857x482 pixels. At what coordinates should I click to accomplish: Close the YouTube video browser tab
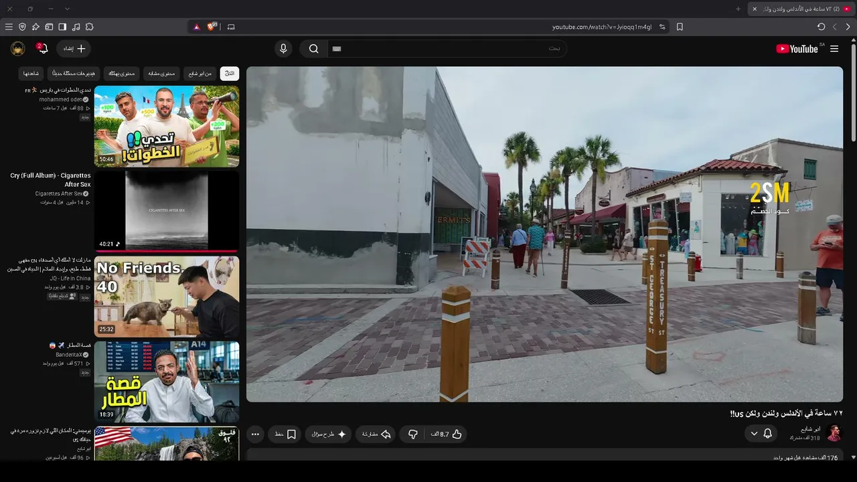[755, 9]
